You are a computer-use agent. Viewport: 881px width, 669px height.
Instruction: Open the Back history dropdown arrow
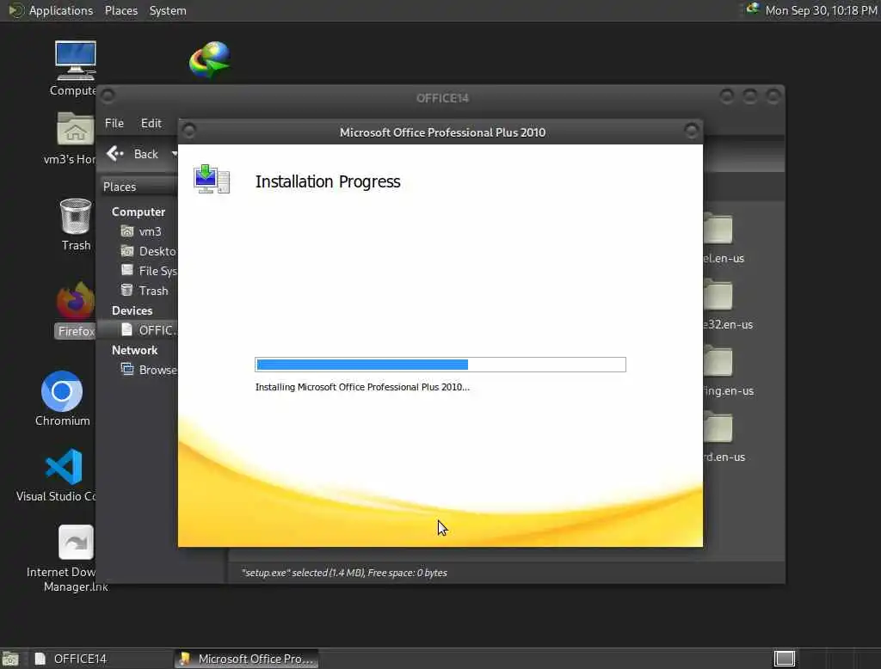click(x=174, y=153)
